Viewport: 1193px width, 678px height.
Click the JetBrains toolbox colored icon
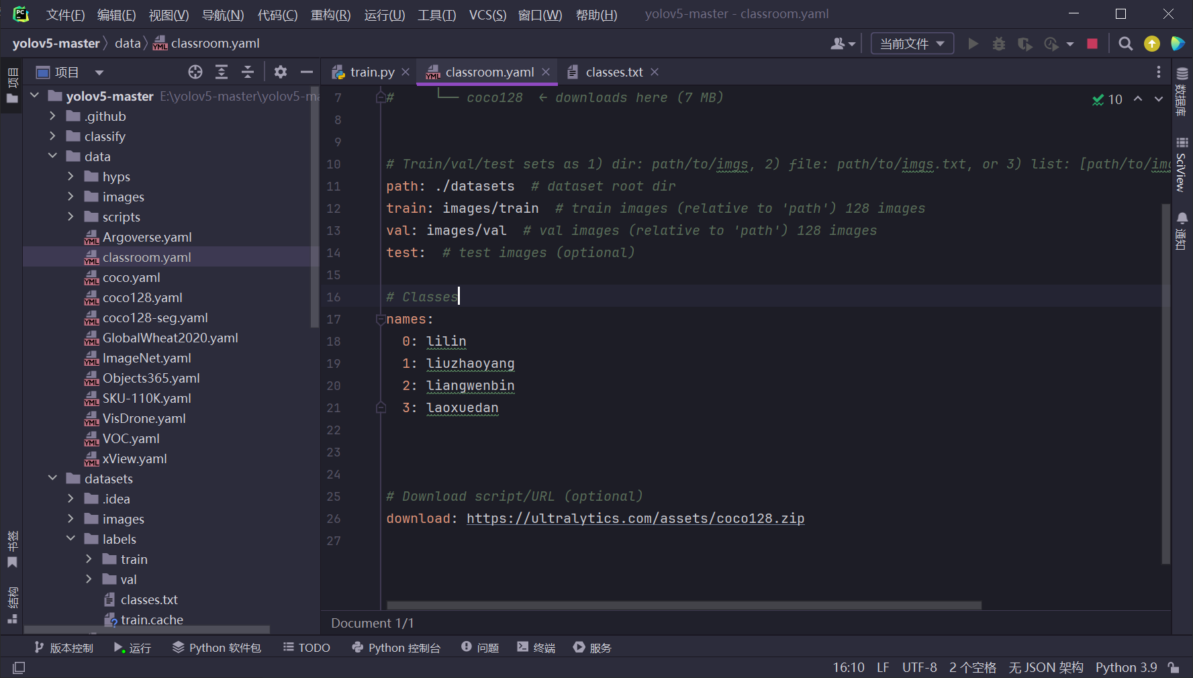pos(1178,44)
